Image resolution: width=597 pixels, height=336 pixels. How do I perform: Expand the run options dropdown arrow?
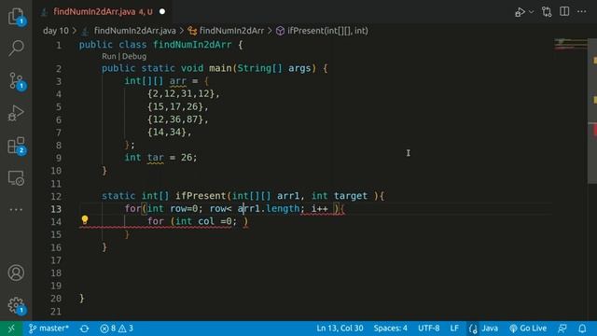(531, 12)
